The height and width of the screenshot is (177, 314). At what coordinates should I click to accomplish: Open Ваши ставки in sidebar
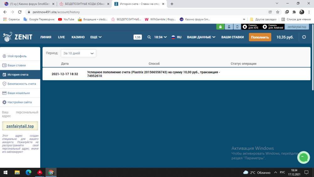point(20,65)
